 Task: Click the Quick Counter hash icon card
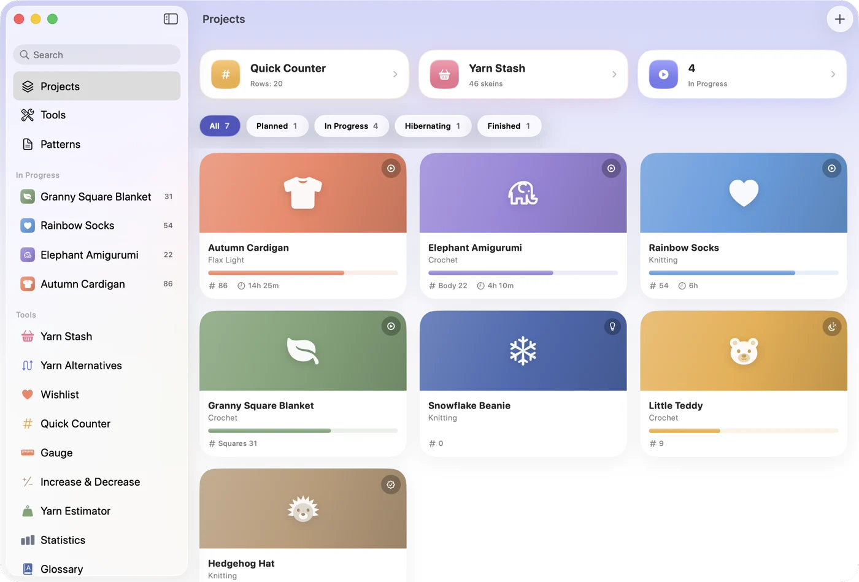click(226, 74)
